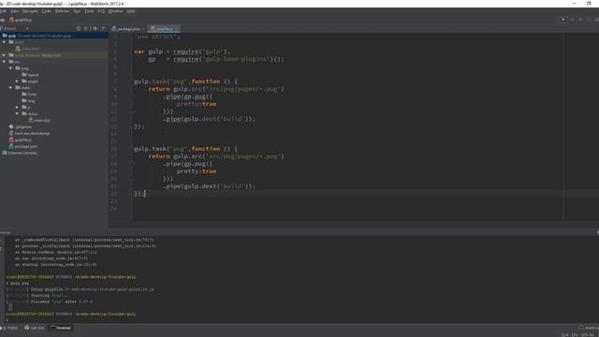Image resolution: width=599 pixels, height=337 pixels.
Task: Collapse the stylus folder
Action: (x=17, y=114)
